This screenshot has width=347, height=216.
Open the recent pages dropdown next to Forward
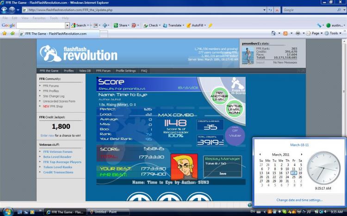(x=18, y=10)
